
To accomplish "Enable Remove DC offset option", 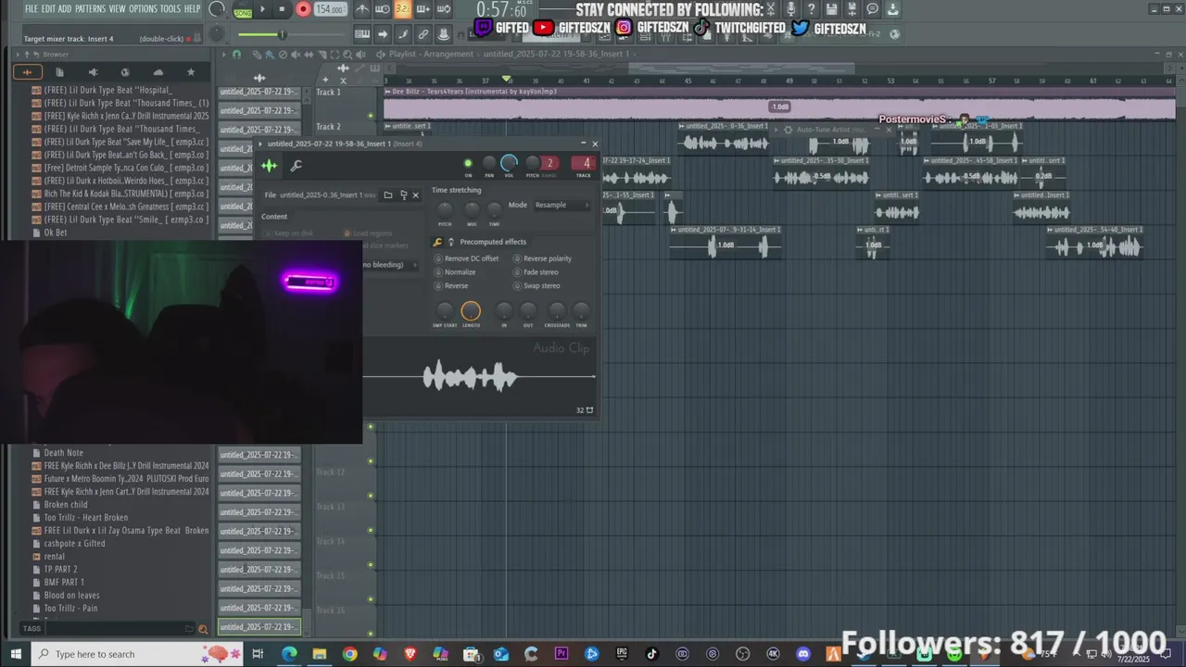I will point(466,258).
